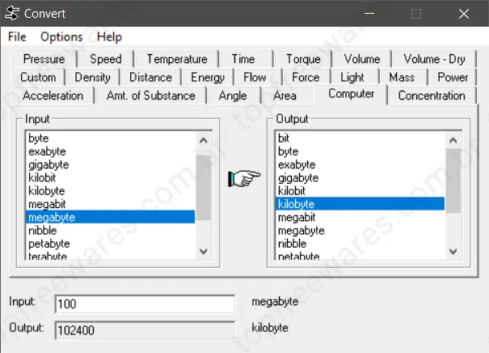Switch to the Pressure tab
Viewport: 489px width, 353px height.
[44, 59]
